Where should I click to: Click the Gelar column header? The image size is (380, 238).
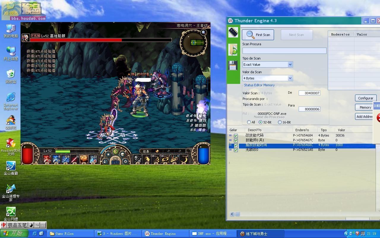(233, 130)
